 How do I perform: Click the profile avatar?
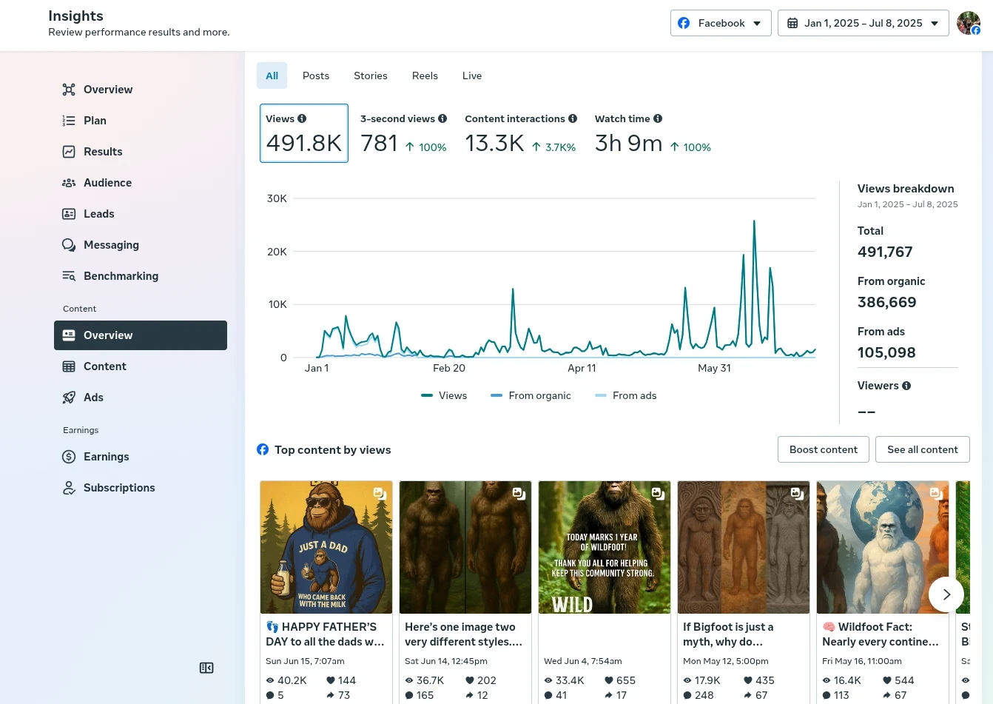click(x=968, y=23)
